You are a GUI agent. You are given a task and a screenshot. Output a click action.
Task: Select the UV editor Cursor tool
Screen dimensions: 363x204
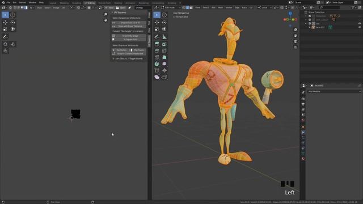12,15
